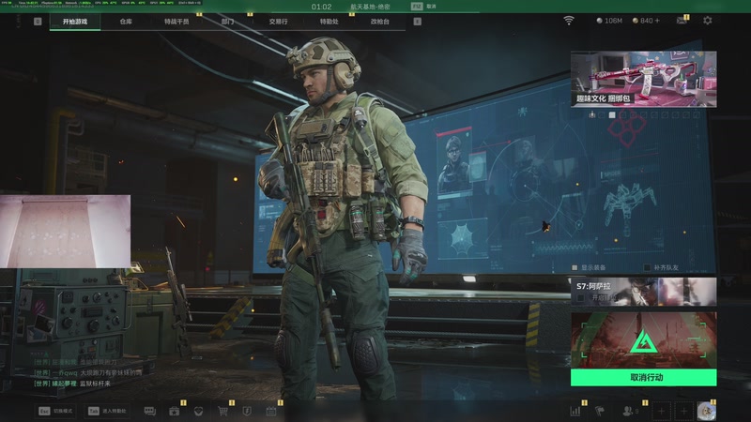Screen dimensions: 751x422
Task: Click the Q previous-tab key icon
Action: tap(38, 22)
